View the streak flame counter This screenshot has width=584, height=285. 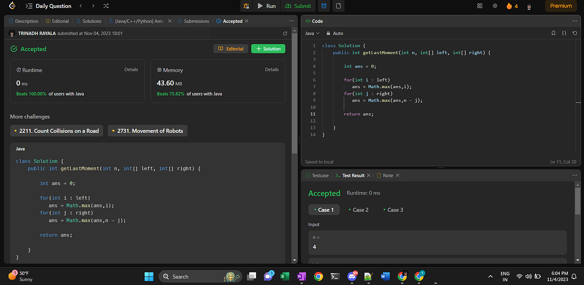[x=512, y=6]
